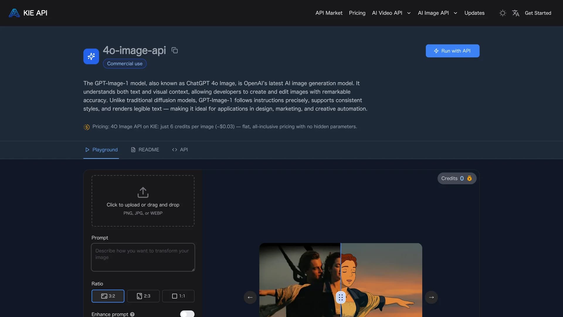Viewport: 563px width, 317px height.
Task: Expand the AI Video API dropdown
Action: (391, 13)
